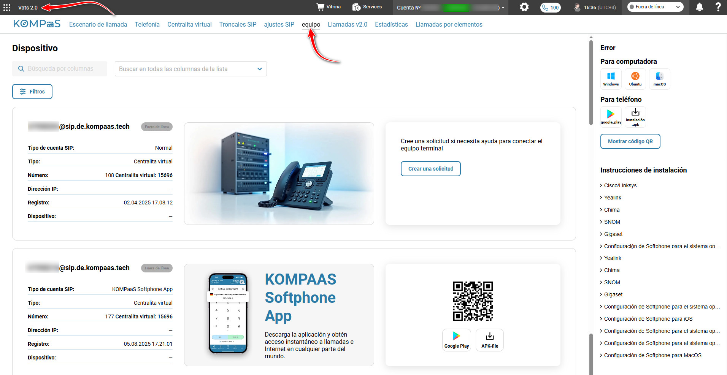Image resolution: width=727 pixels, height=375 pixels.
Task: Click the 02.04.2025 17.08.12 registration date
Action: (x=148, y=203)
